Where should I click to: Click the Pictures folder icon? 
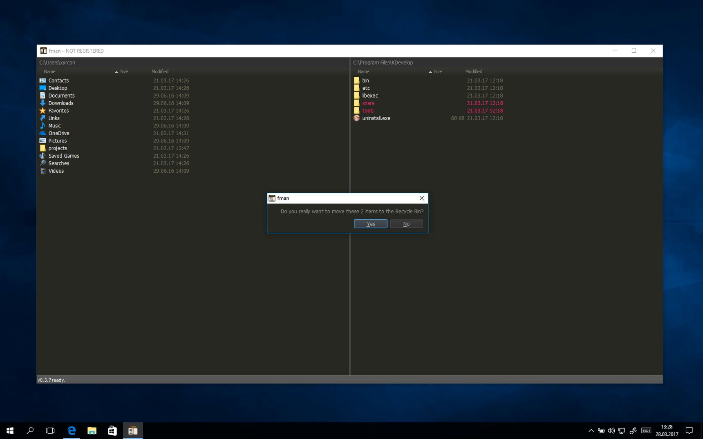coord(43,140)
